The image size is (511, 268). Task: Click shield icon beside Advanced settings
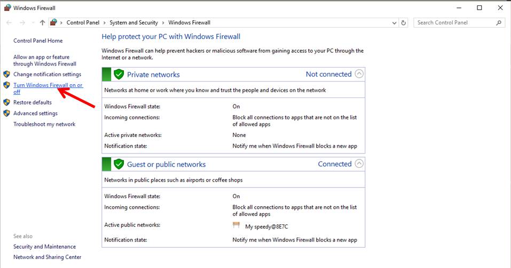pyautogui.click(x=6, y=113)
